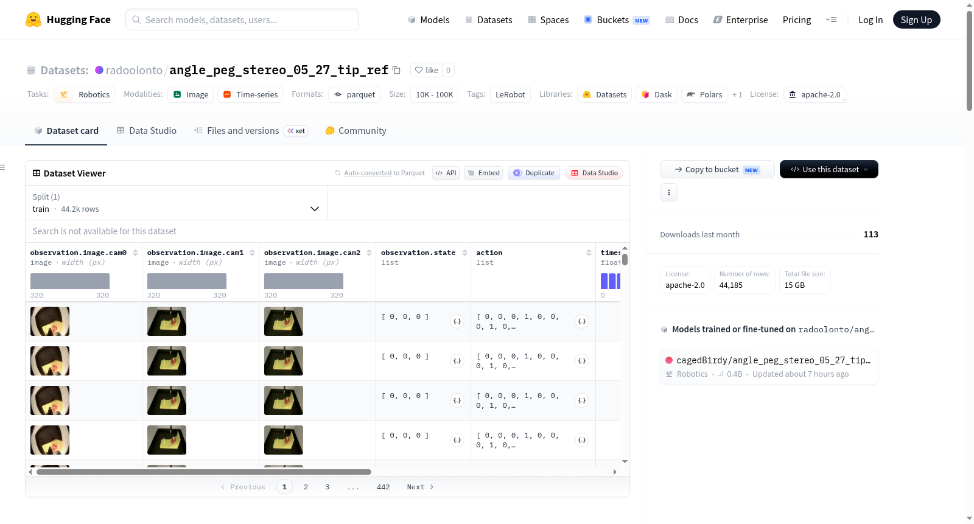Click the search models, datasets, users field

[x=242, y=19]
